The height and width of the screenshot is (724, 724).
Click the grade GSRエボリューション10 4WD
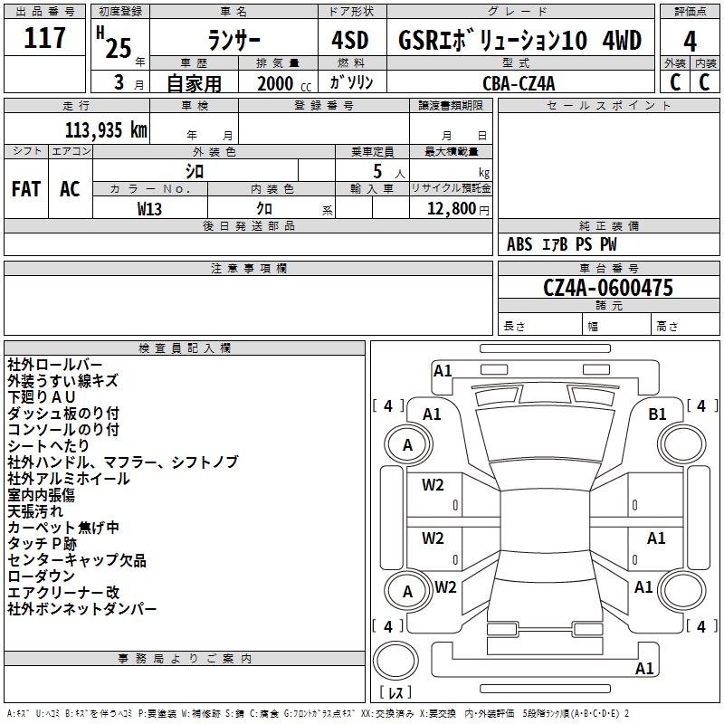(x=519, y=41)
